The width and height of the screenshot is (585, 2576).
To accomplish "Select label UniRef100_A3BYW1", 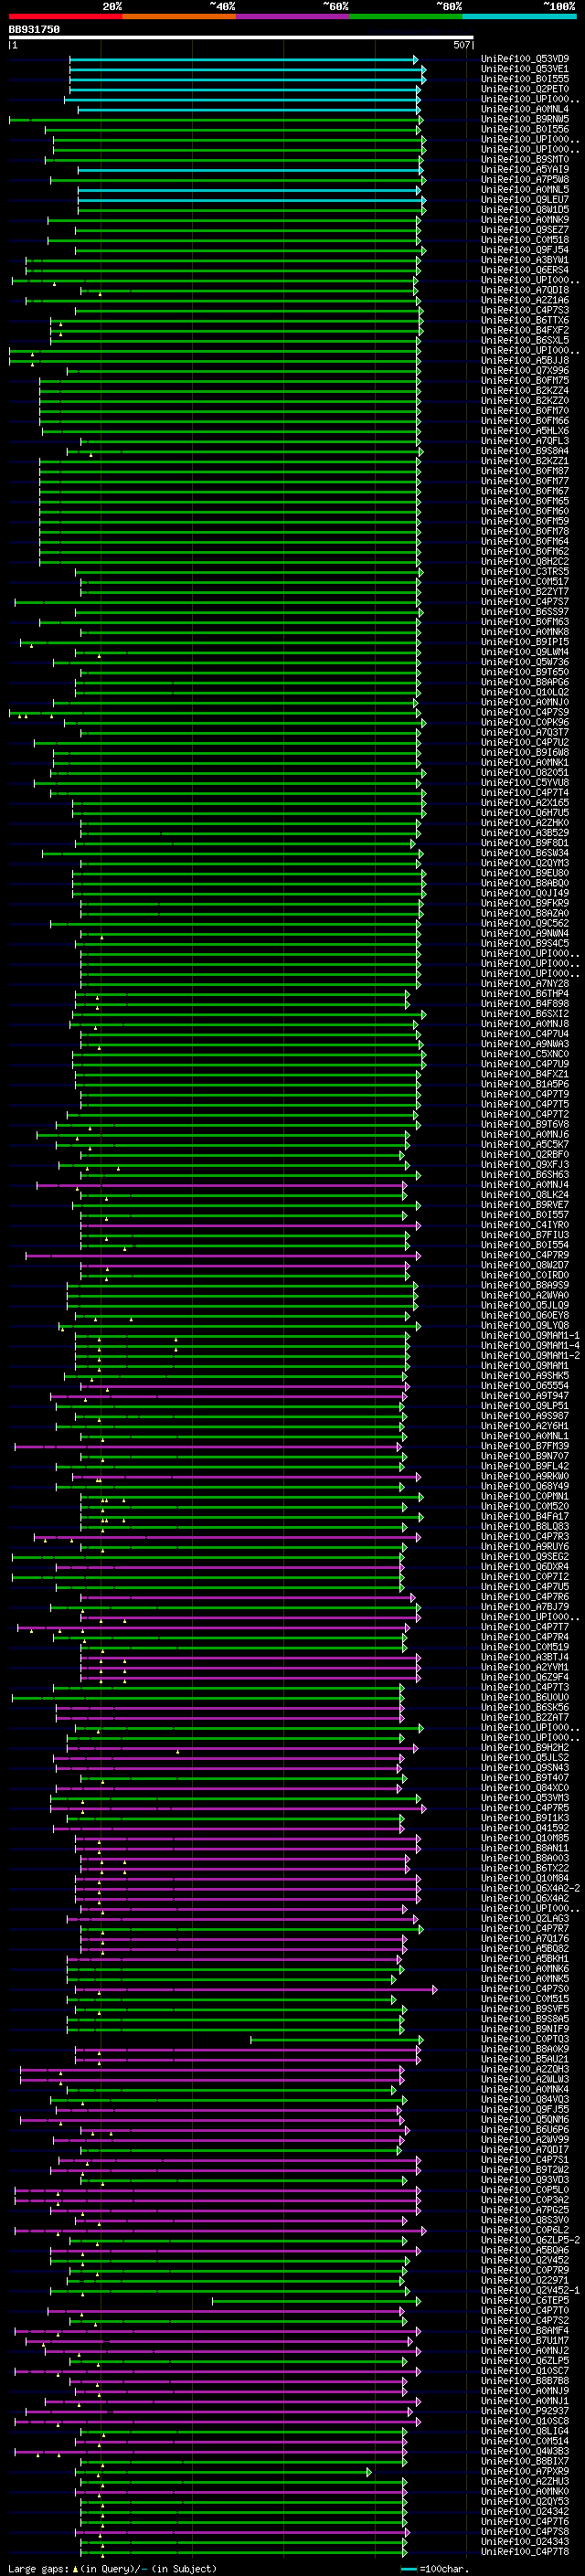I will pyautogui.click(x=525, y=260).
